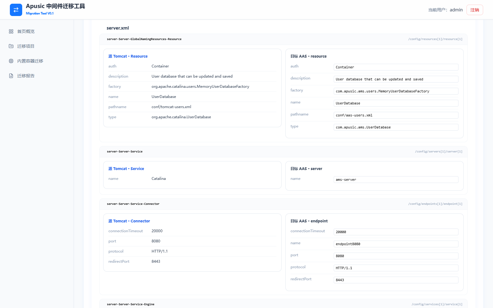This screenshot has width=493, height=308.
Task: Edit the pathname field conf/aas-users.xml
Action: [396, 115]
